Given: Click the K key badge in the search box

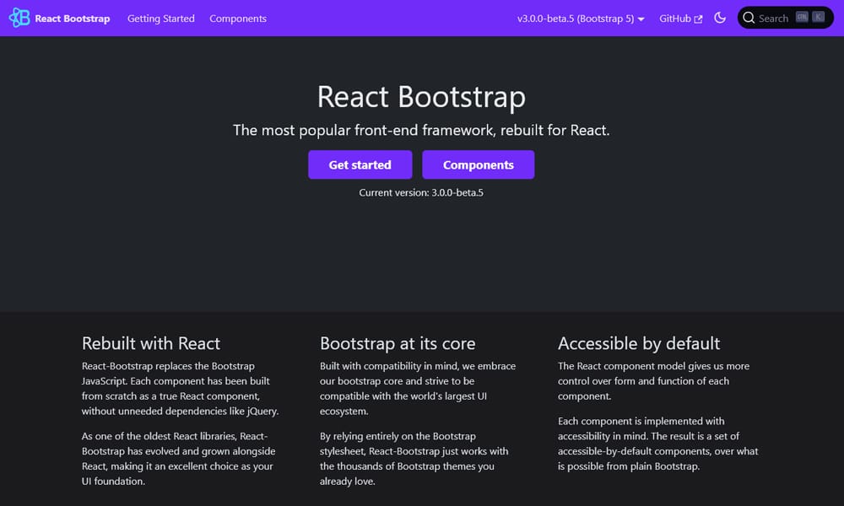Looking at the screenshot, I should [818, 17].
